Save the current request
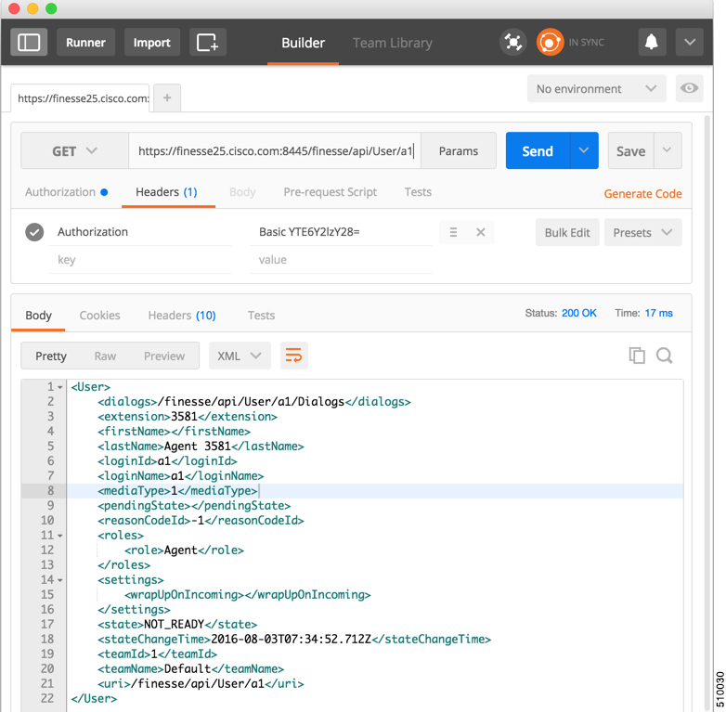Viewport: 726px width, 712px height. (x=630, y=150)
